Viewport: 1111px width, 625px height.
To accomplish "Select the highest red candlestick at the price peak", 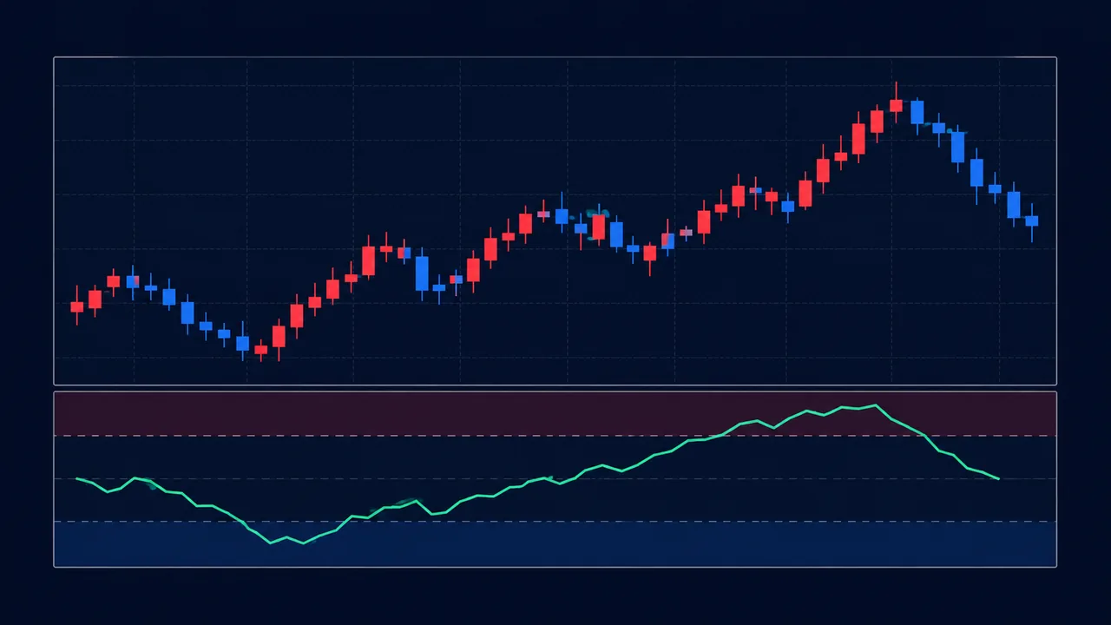I will 896,104.
